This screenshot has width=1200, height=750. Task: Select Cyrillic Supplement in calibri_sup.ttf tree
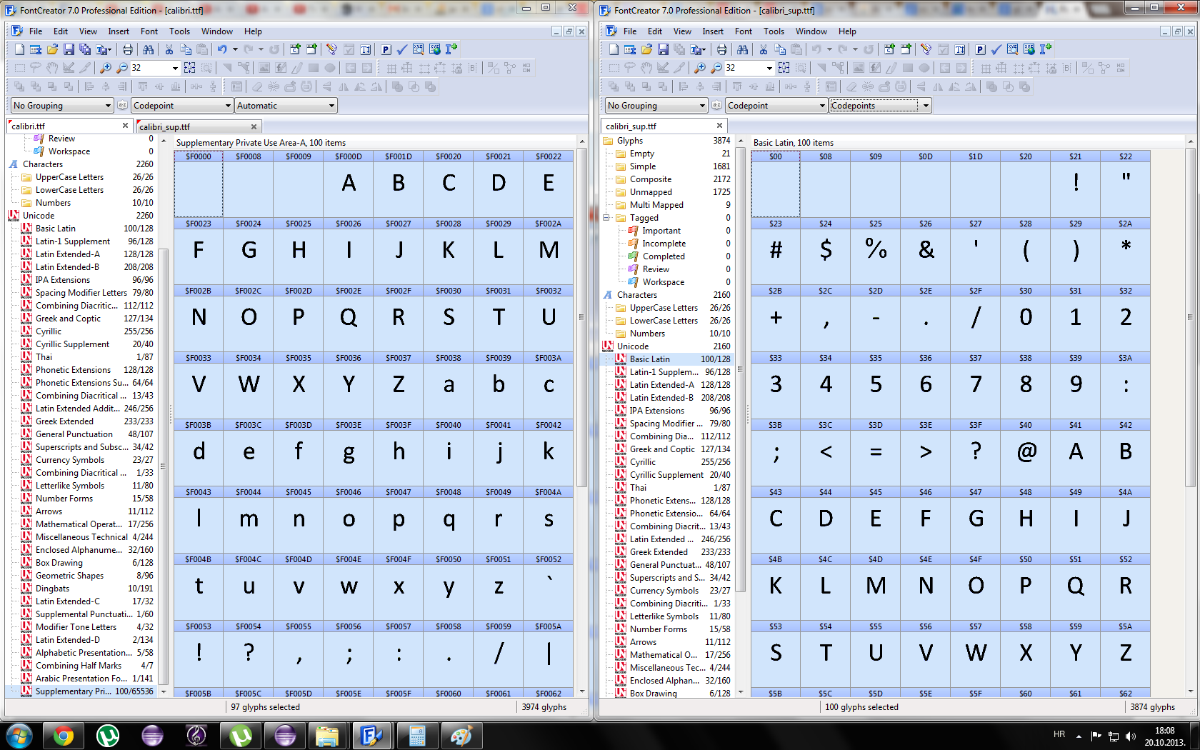(x=666, y=475)
